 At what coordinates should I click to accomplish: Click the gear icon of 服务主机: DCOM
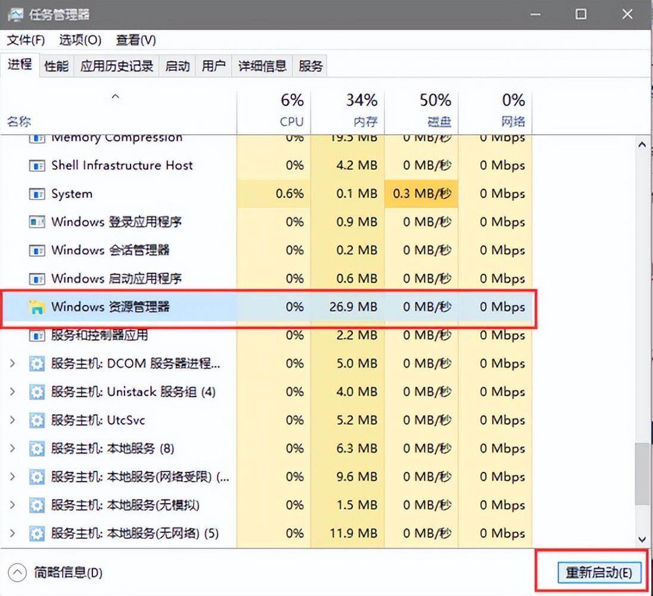[x=38, y=364]
